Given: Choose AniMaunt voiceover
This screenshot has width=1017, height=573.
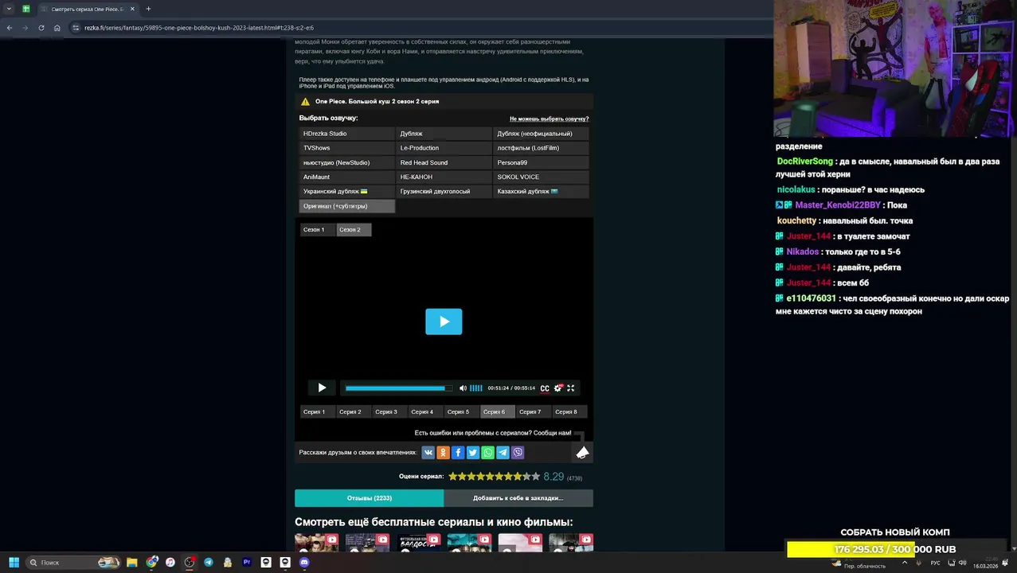Looking at the screenshot, I should coord(347,177).
